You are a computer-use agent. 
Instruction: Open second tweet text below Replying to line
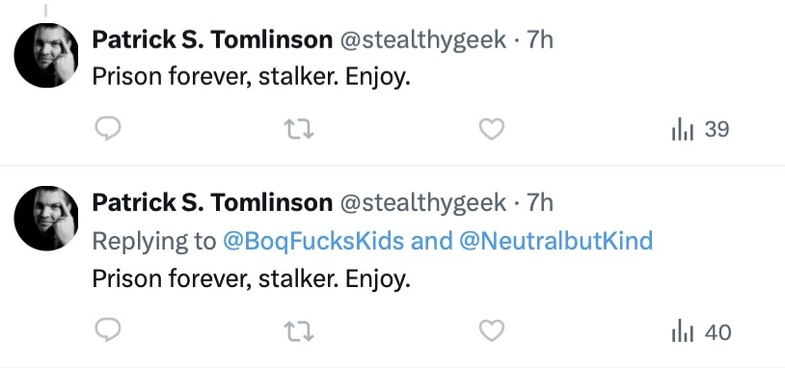[x=252, y=279]
